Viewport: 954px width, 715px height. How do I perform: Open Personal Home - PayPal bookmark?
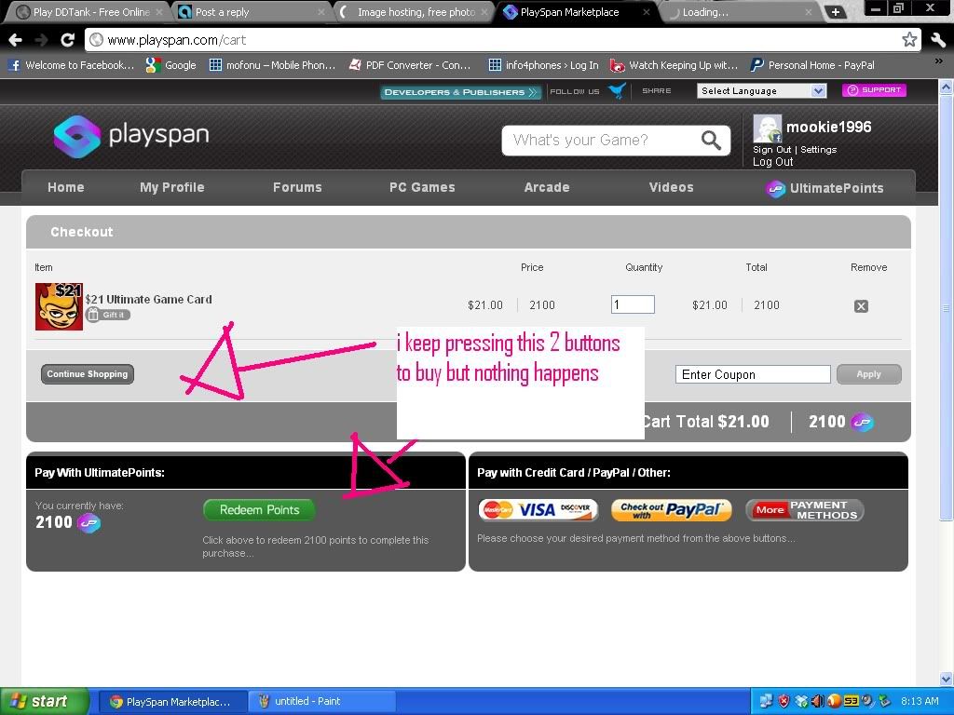coord(812,65)
